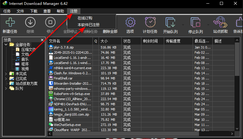Open the 帮助 menu
243x139 pixels.
coord(60,11)
